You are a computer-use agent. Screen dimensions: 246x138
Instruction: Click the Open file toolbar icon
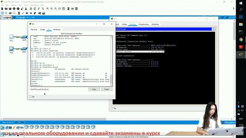coord(6,9)
